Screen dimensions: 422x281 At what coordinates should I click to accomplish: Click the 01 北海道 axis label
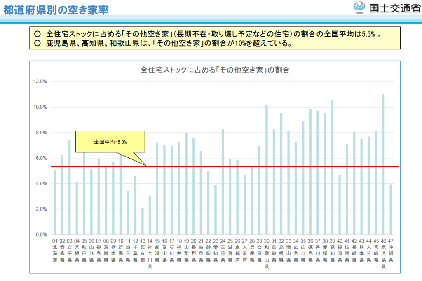pyautogui.click(x=55, y=251)
